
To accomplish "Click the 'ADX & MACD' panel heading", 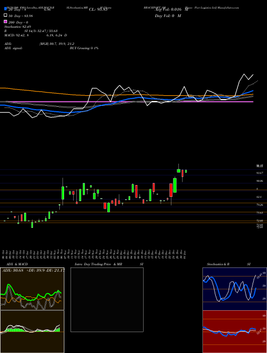I will coord(17,264).
